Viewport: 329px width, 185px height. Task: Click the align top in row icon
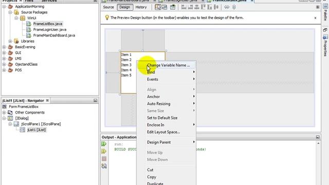coord(203,7)
